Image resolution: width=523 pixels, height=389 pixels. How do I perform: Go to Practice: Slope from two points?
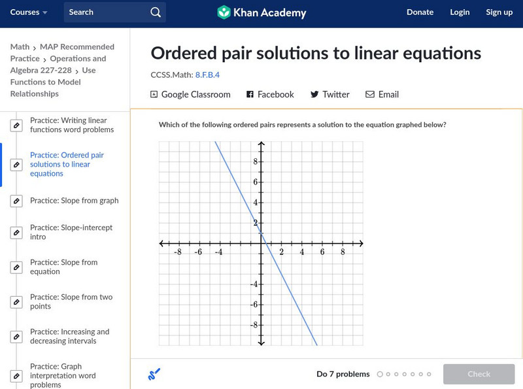[71, 301]
